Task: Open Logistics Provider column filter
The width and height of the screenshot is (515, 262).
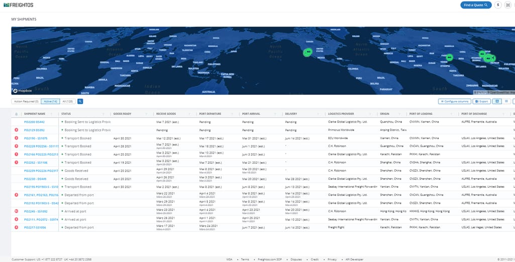Action: pos(370,114)
